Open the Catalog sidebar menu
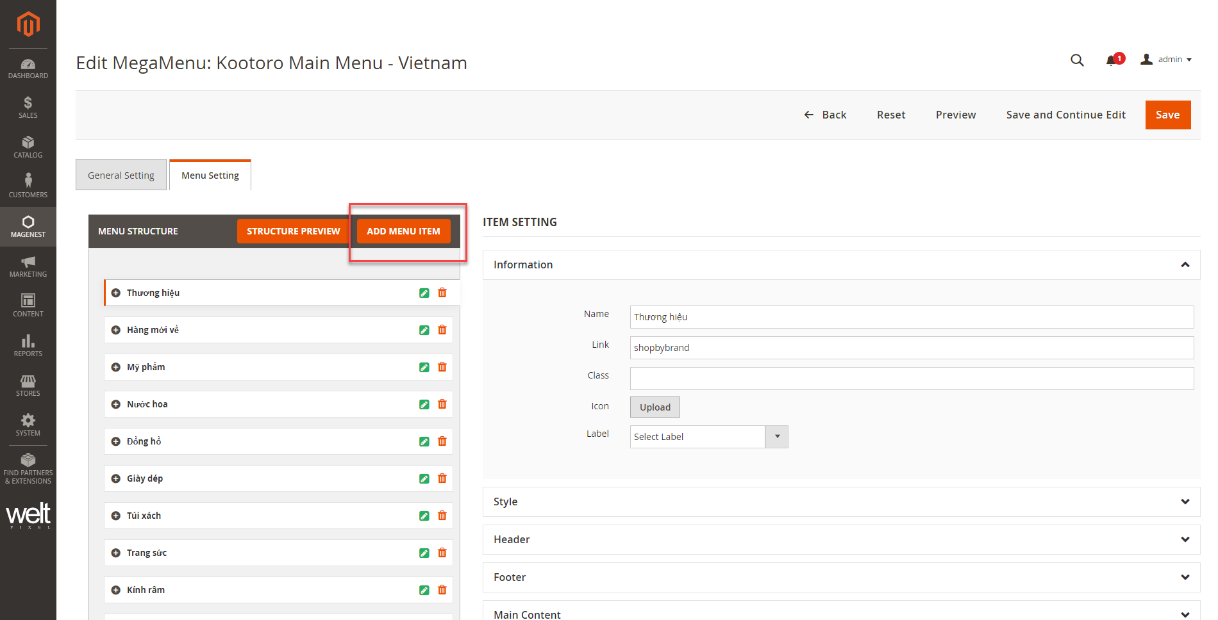 click(x=28, y=147)
